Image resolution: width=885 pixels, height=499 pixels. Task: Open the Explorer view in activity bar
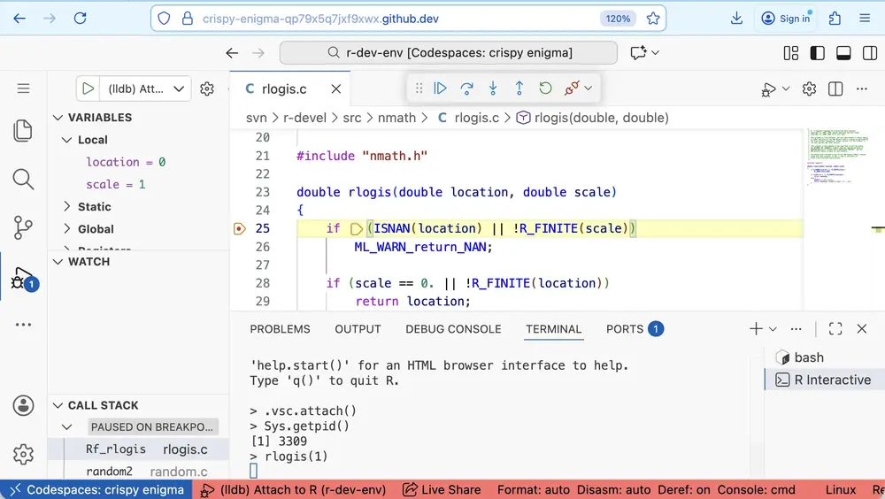(x=24, y=131)
